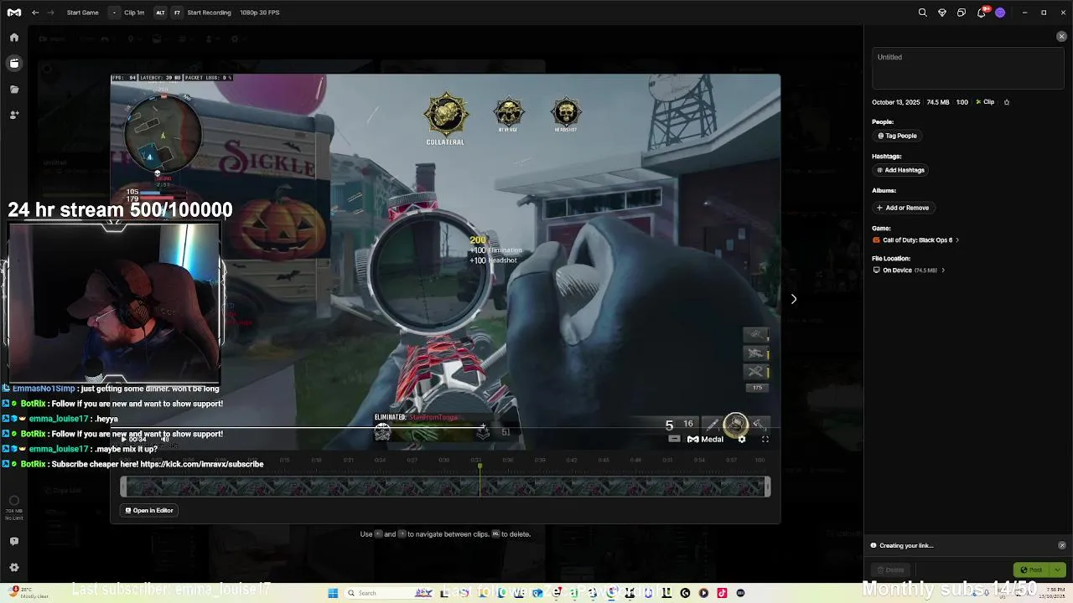Click the player settings gear next to Medal
Screen dimensions: 1073x603
click(741, 439)
